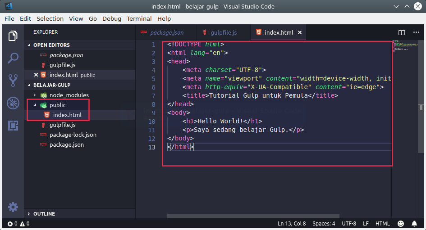Screen dimensions: 426x230
Task: Click the HTML5 icon on index.html tab
Action: coord(259,32)
